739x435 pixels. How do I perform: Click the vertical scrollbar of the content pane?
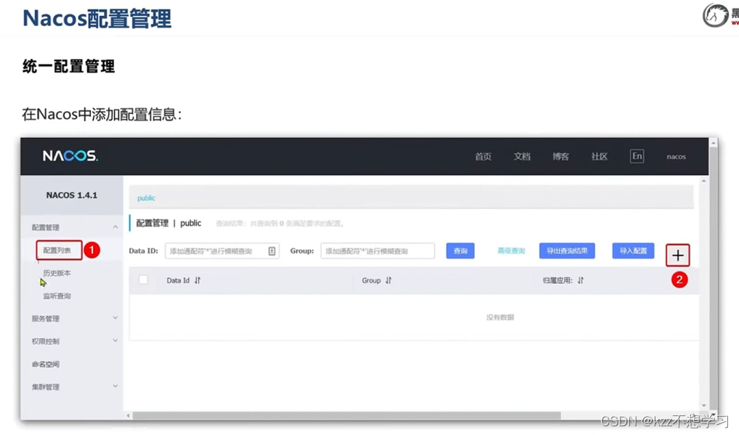tap(704, 293)
